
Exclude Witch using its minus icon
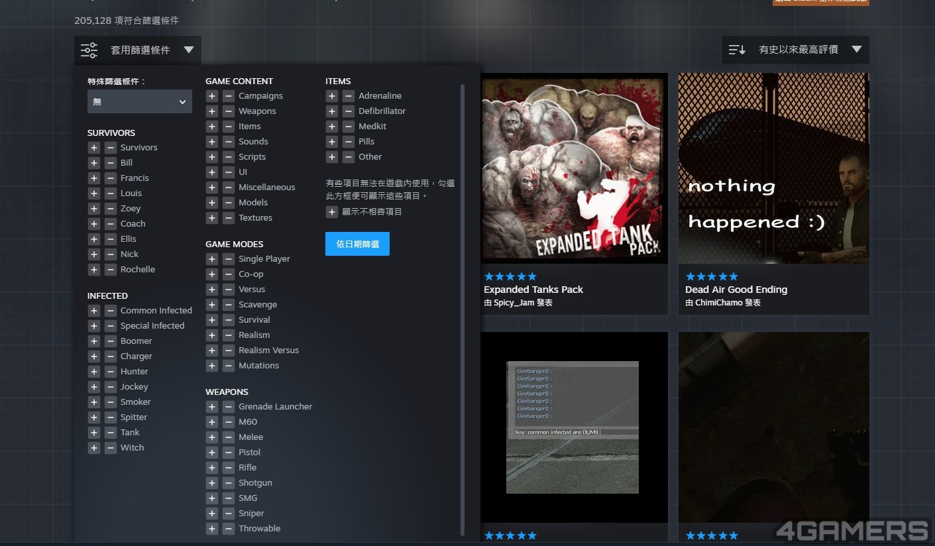click(110, 448)
